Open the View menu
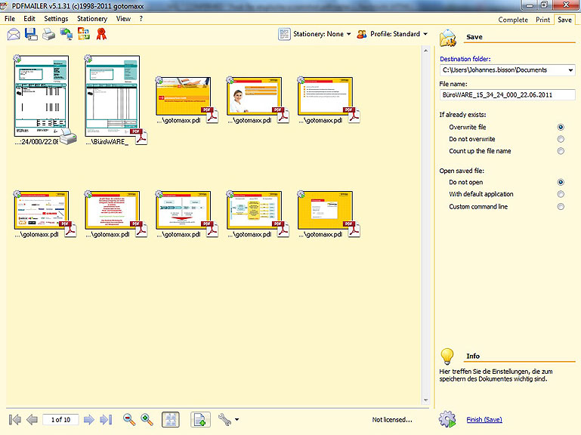This screenshot has width=581, height=435. tap(123, 19)
